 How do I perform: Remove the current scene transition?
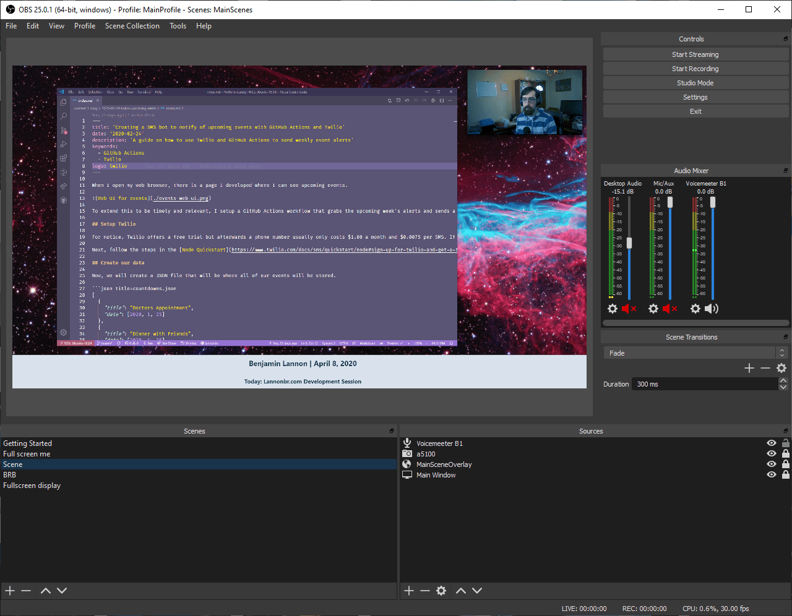pos(765,368)
